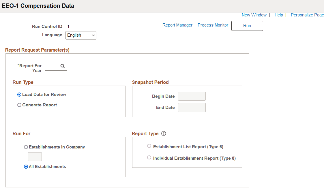Screen dimensions: 324x192
Task: Open Process Monitor
Action: click(213, 25)
